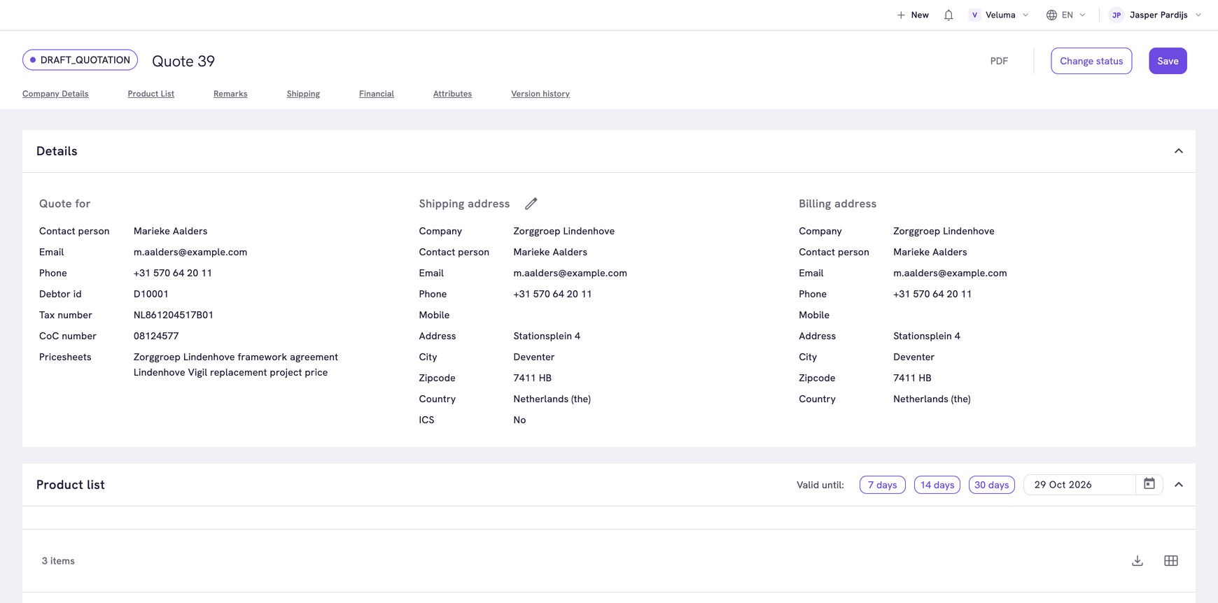Go to Financial tab
The height and width of the screenshot is (603, 1218).
[377, 94]
